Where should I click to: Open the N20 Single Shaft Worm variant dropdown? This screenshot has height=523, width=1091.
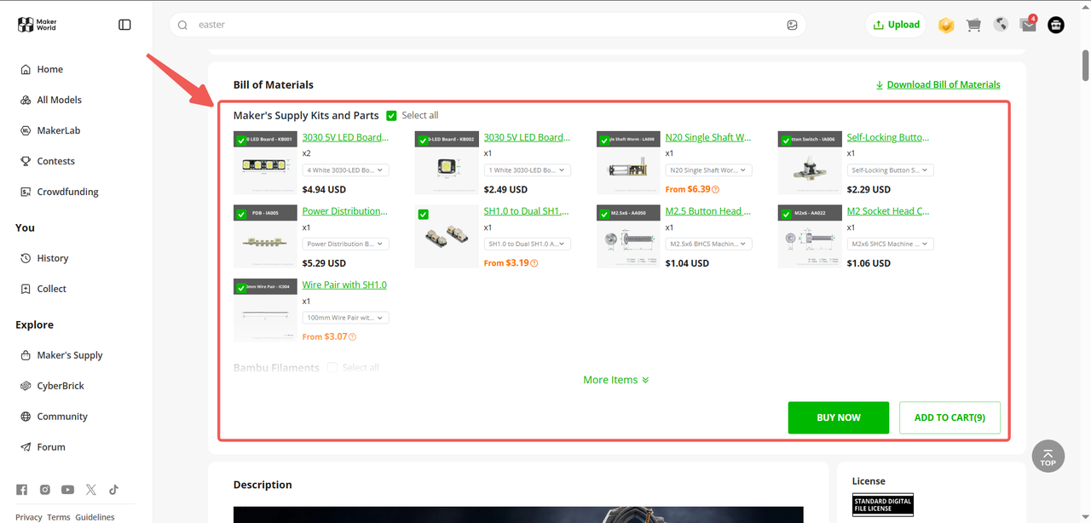coord(708,170)
